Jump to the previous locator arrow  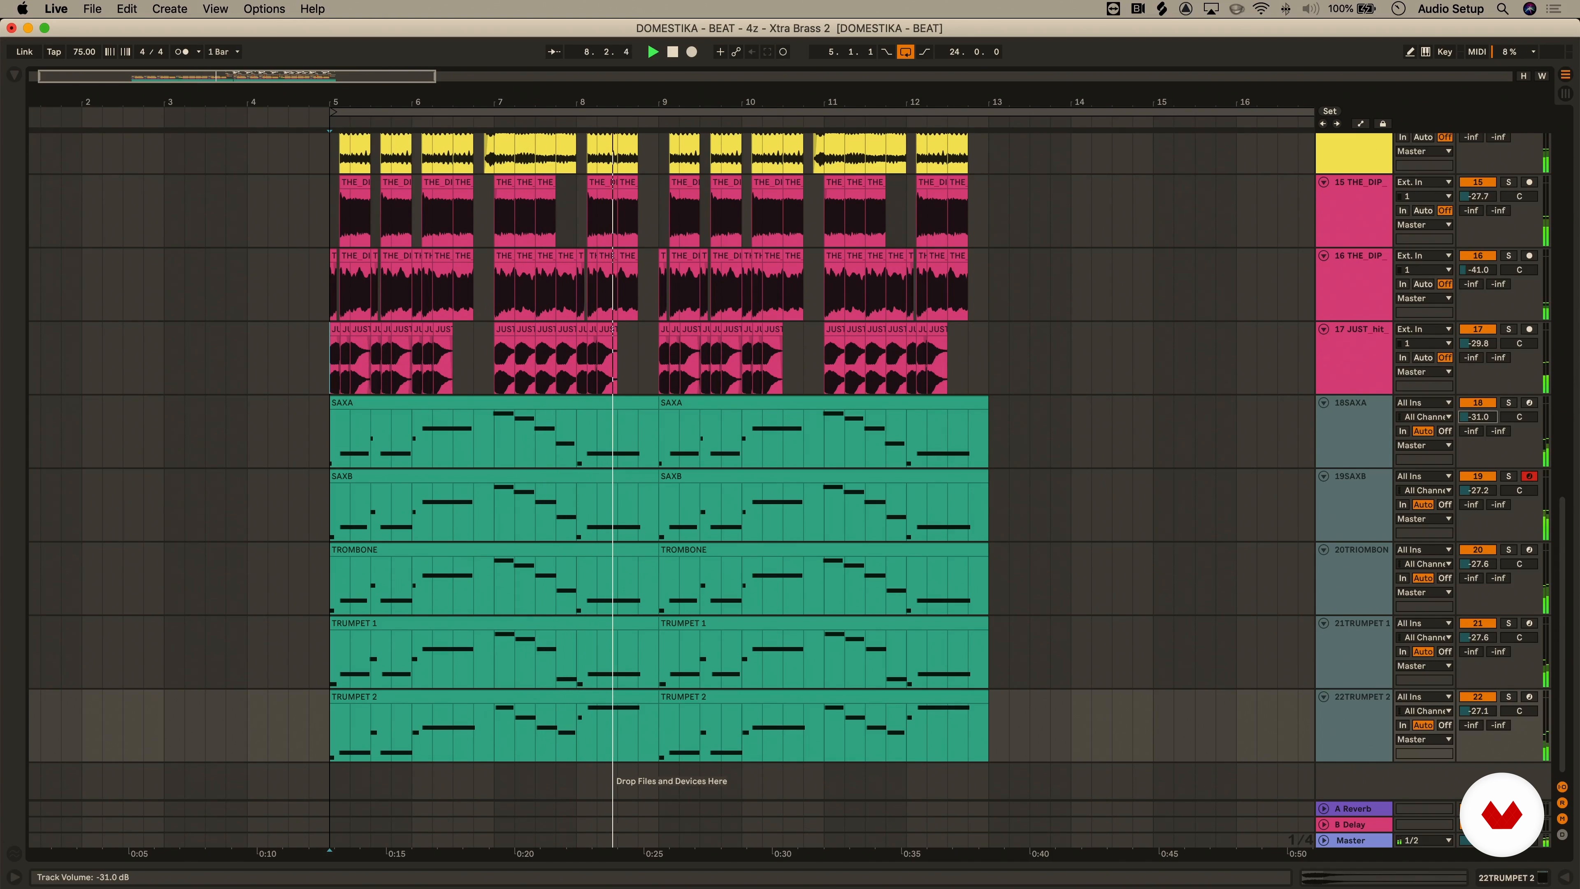(x=1322, y=124)
